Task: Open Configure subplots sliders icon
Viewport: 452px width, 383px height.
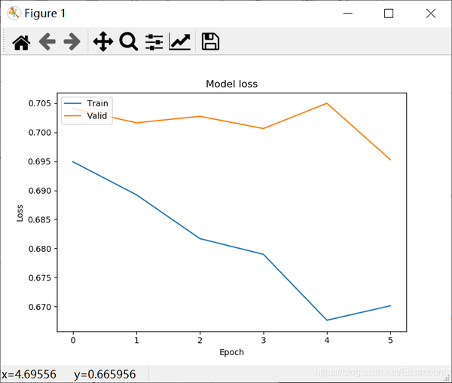Action: 154,42
